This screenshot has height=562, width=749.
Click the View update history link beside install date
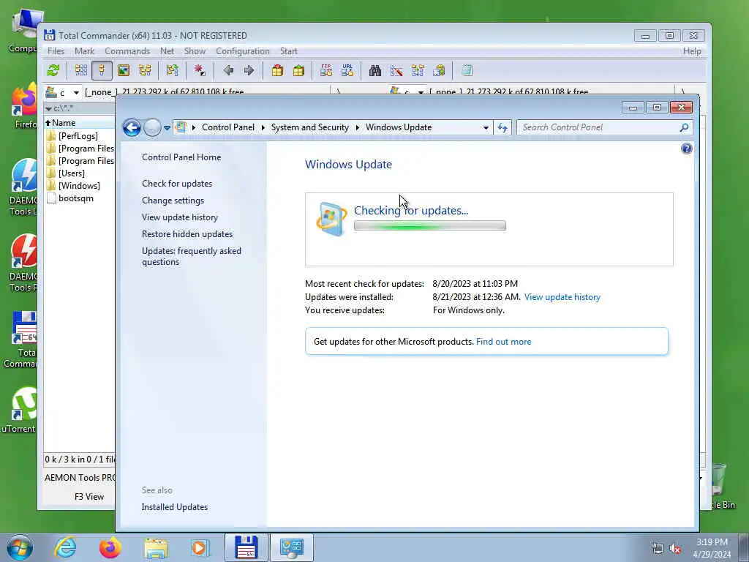[562, 297]
